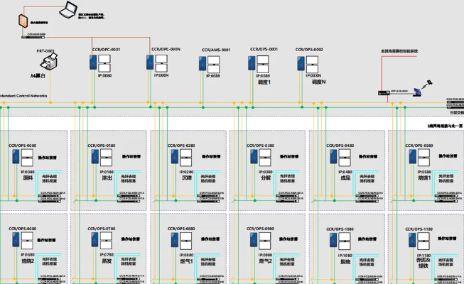Viewport: 464px width, 284px height.
Task: Click the 调度1 label
Action: click(x=264, y=82)
